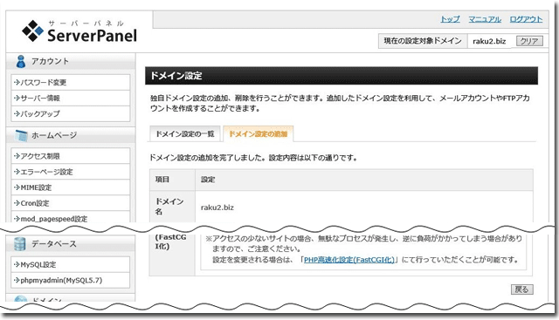Click the ドメイン設定 page title bar
Image resolution: width=559 pixels, height=320 pixels.
342,76
